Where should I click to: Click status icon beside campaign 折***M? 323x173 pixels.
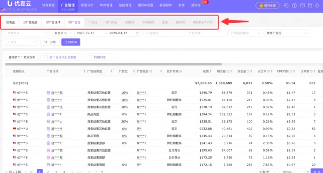tap(48, 129)
